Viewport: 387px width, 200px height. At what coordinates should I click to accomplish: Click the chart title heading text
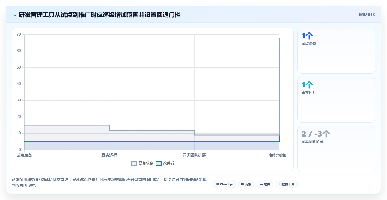100,15
